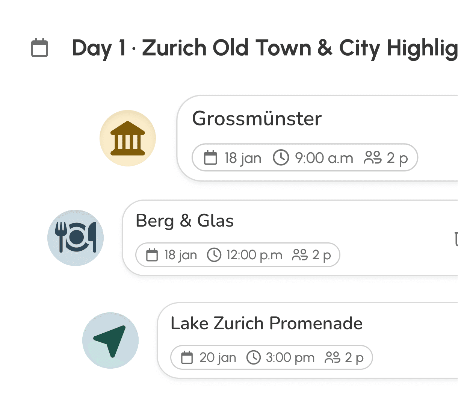Screen dimensions: 458x416
Task: Click calendar icon next to 20 jan
Action: (x=187, y=357)
